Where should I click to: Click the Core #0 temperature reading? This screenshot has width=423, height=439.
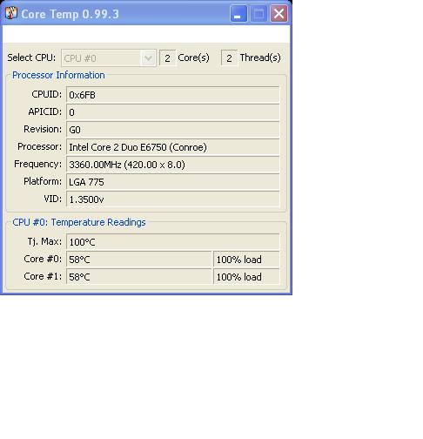click(139, 259)
